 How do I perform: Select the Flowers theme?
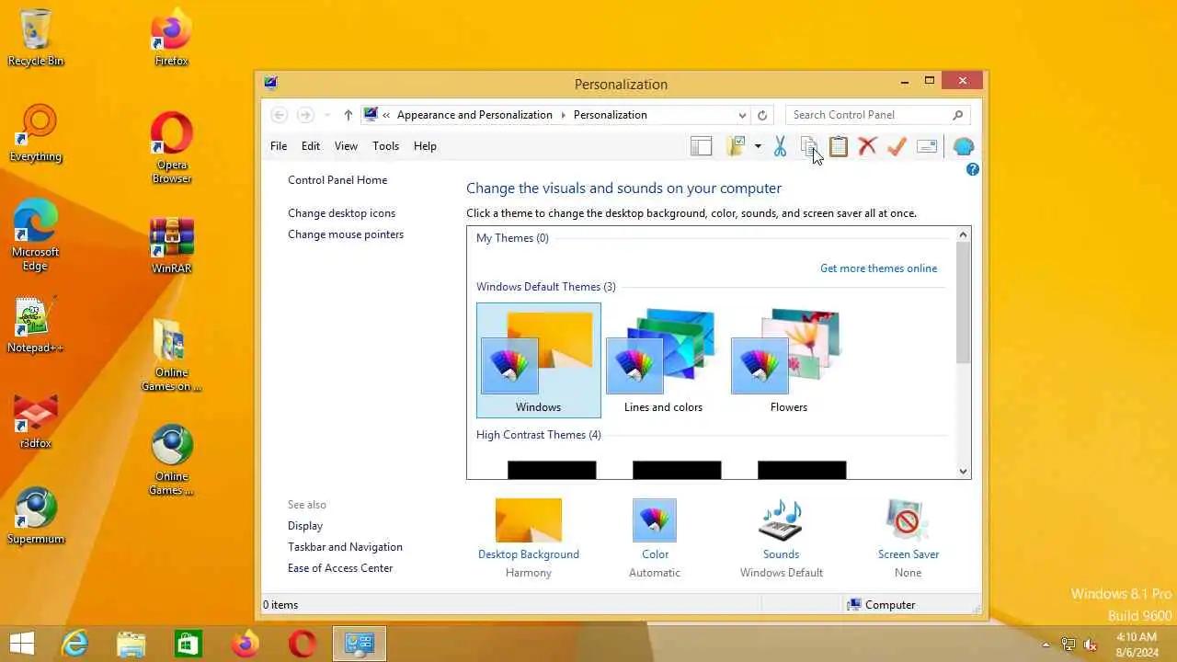coord(788,360)
